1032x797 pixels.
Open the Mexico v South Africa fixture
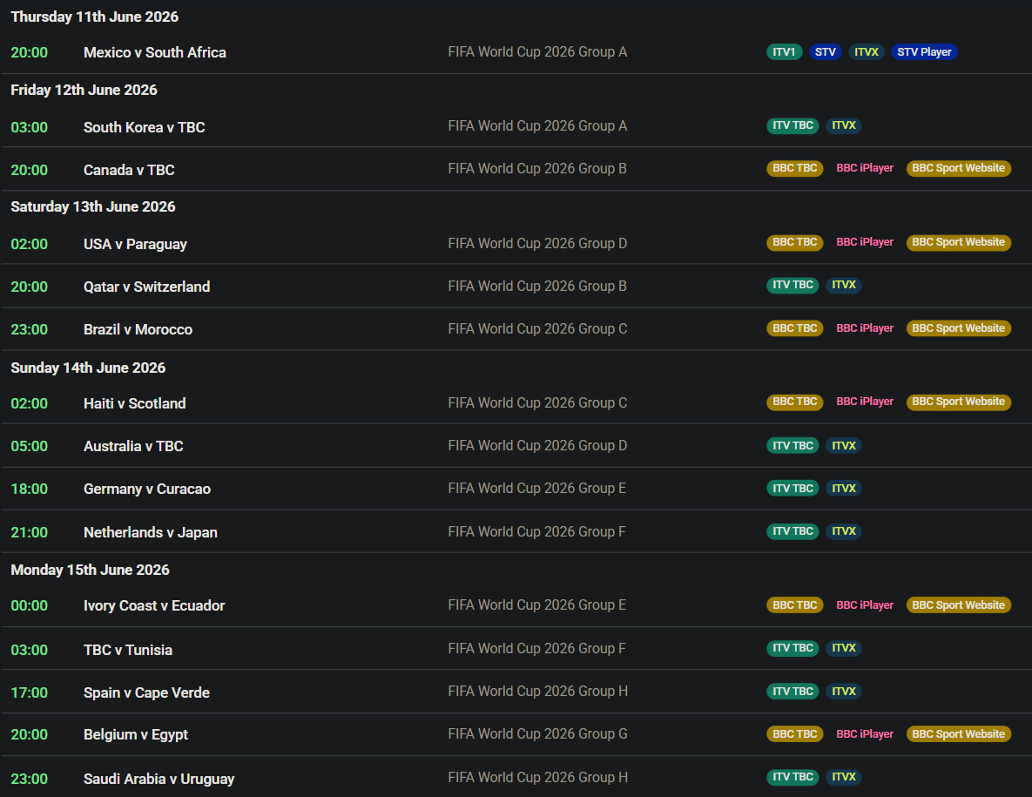coord(155,52)
